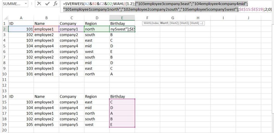This screenshot has height=133, width=274.
Task: Select Birthday header in row 14
Action: coord(122,96)
